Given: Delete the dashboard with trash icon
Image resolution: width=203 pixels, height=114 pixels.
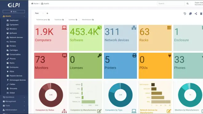Looking at the screenshot, I should [201, 14].
